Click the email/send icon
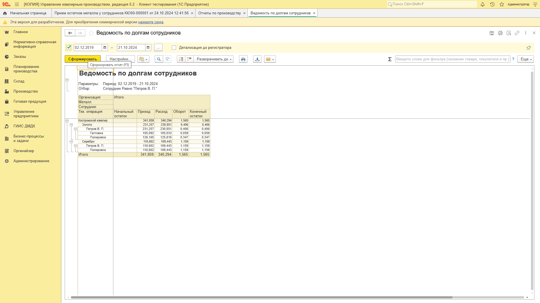Image resolution: width=540 pixels, height=303 pixels. click(268, 59)
